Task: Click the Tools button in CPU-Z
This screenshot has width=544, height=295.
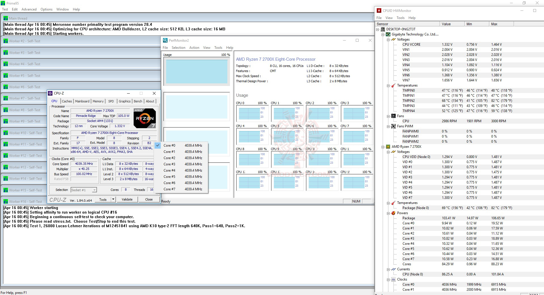Action: coord(103,199)
